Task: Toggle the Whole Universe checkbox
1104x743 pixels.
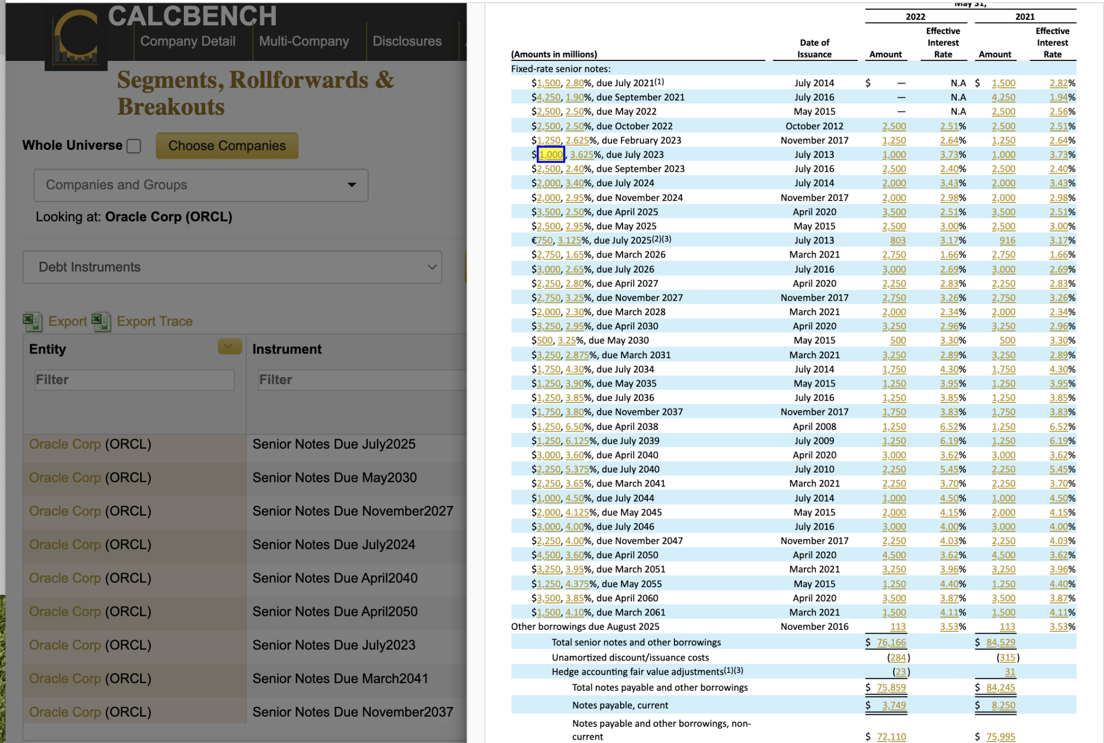Action: coord(134,146)
